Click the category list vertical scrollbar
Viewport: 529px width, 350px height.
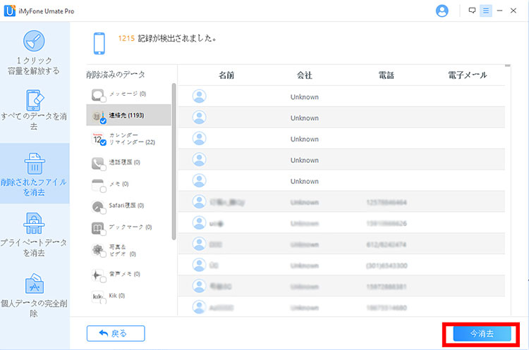[174, 162]
